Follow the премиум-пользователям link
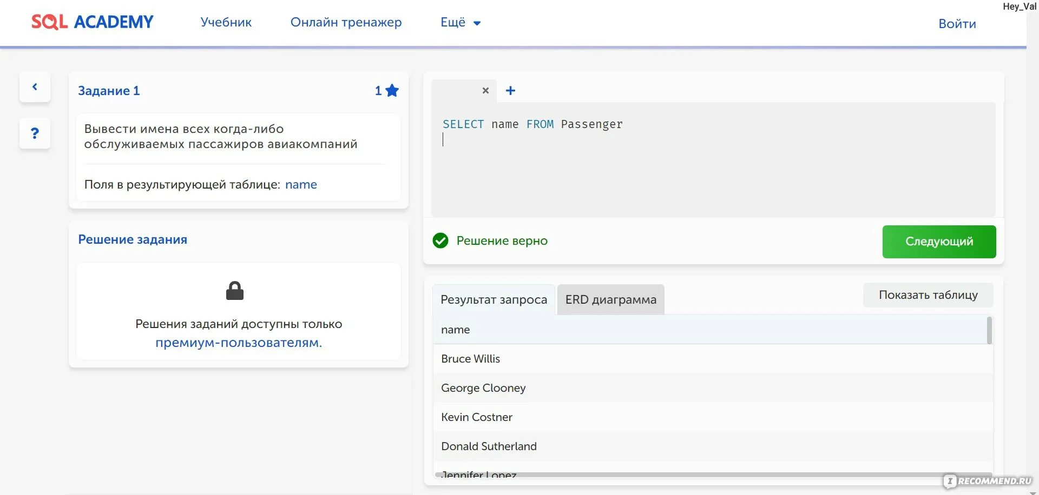This screenshot has height=495, width=1039. (x=239, y=343)
